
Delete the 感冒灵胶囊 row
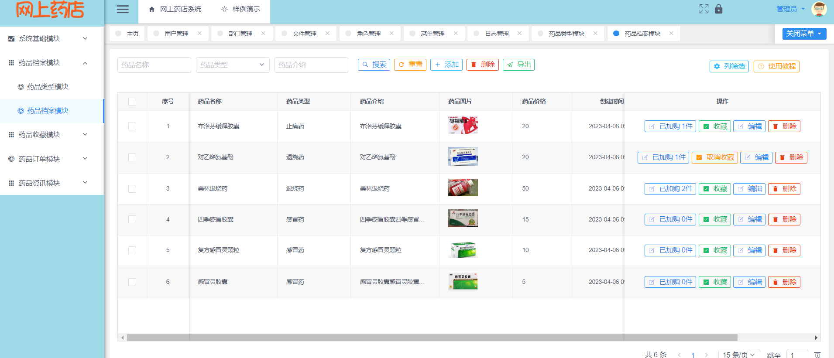(784, 282)
